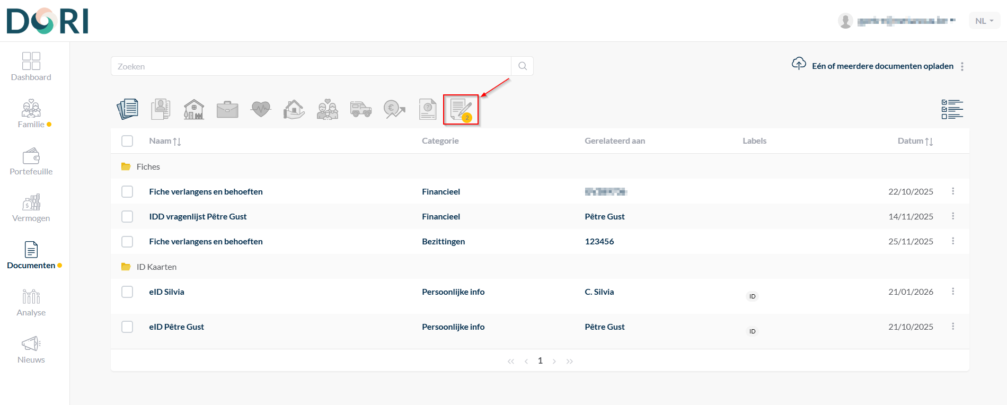This screenshot has height=405, width=1007.
Task: Click the search magnifier button
Action: (x=522, y=66)
